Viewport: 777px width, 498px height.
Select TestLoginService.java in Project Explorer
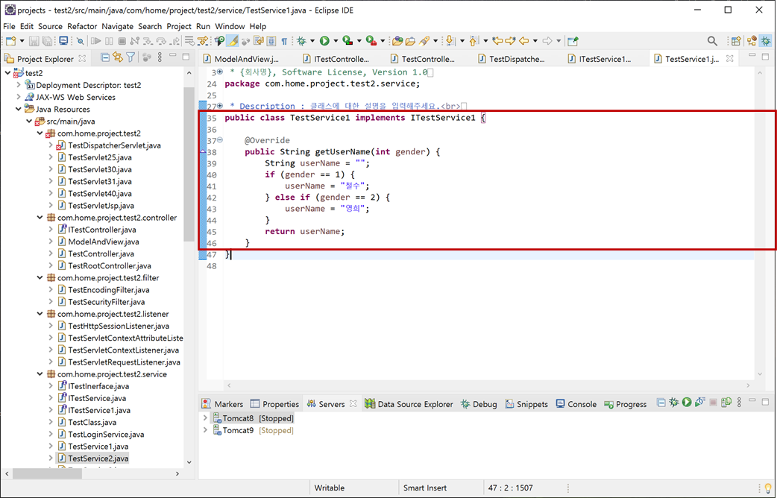tap(106, 435)
